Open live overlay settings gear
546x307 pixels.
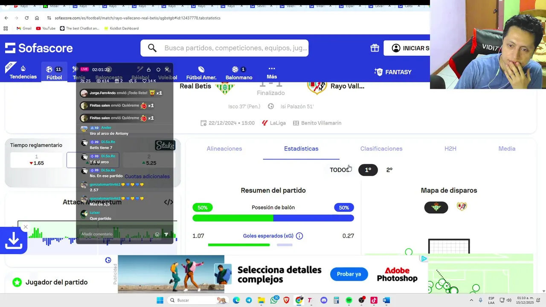click(x=158, y=70)
